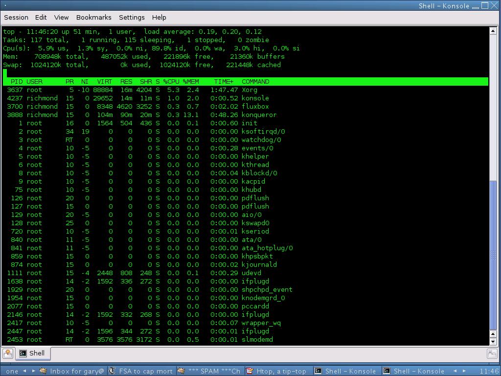The height and width of the screenshot is (376, 501).
Task: Click the Xorg process row
Action: [x=246, y=90]
